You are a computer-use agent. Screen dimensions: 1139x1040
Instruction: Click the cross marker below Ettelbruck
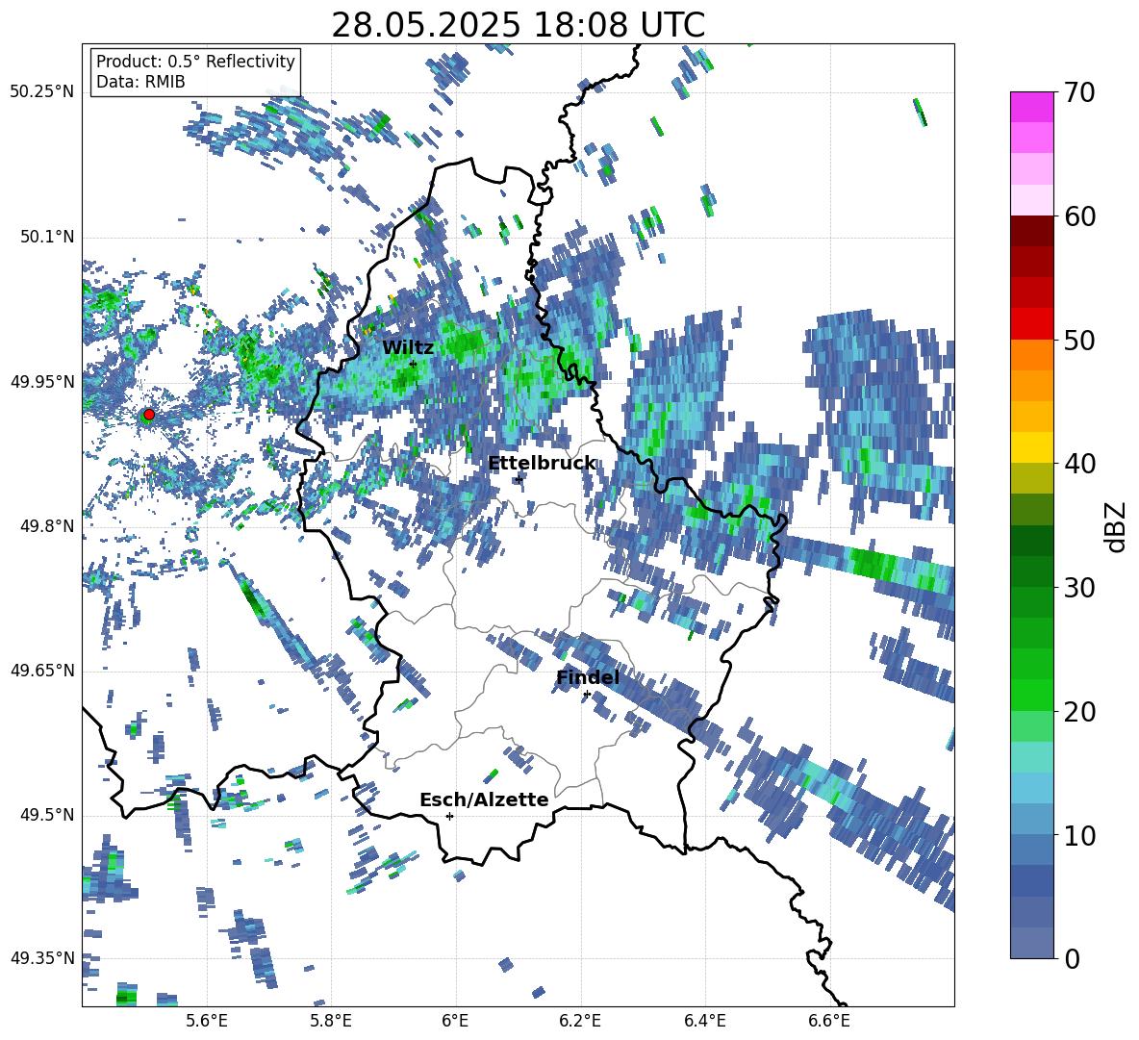point(519,479)
